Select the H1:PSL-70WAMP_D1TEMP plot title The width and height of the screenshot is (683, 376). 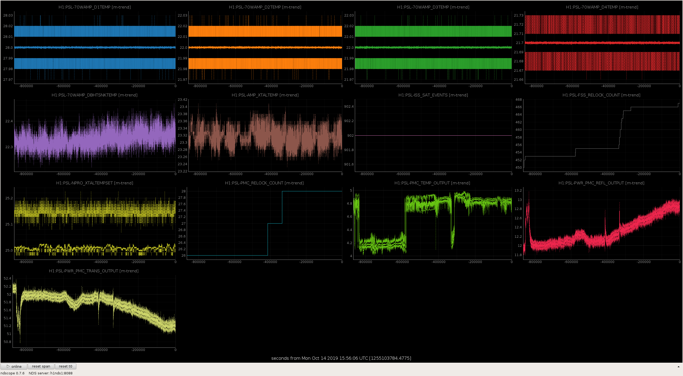point(95,7)
